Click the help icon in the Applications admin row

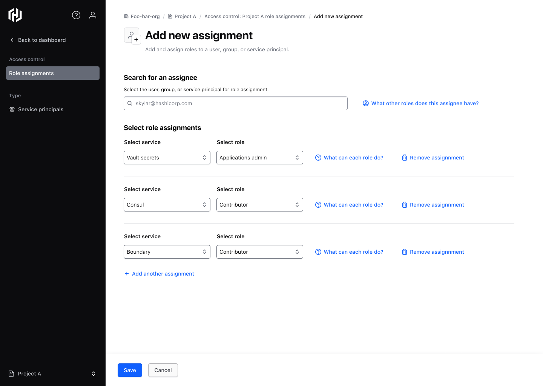(318, 158)
